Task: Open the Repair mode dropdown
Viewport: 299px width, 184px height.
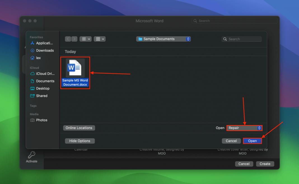Action: (x=244, y=128)
